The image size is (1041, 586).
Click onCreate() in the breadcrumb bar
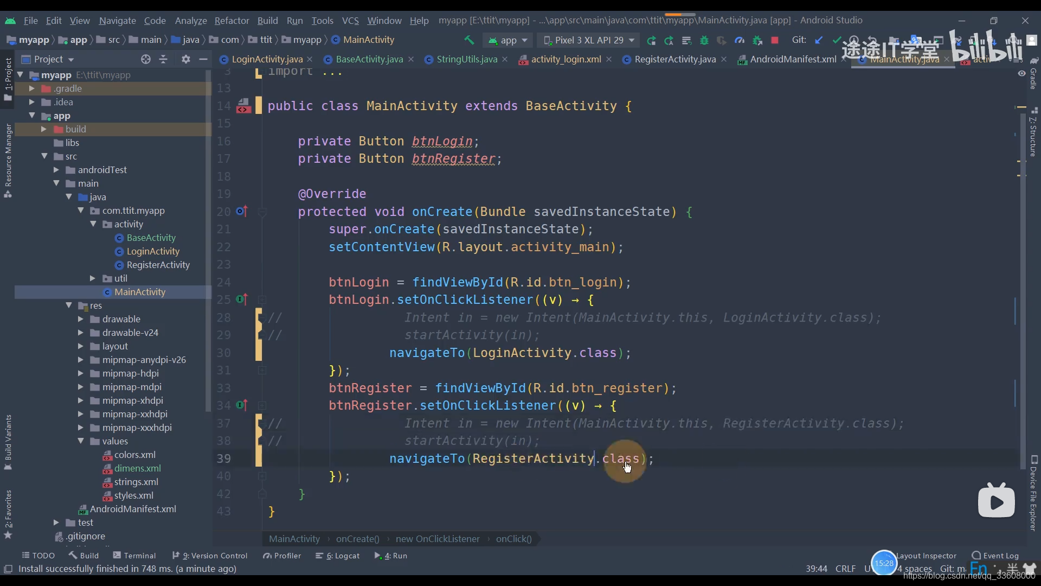pyautogui.click(x=357, y=539)
